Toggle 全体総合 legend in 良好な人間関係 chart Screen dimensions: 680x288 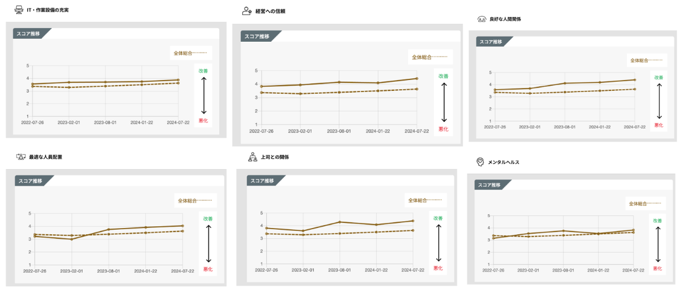[646, 60]
